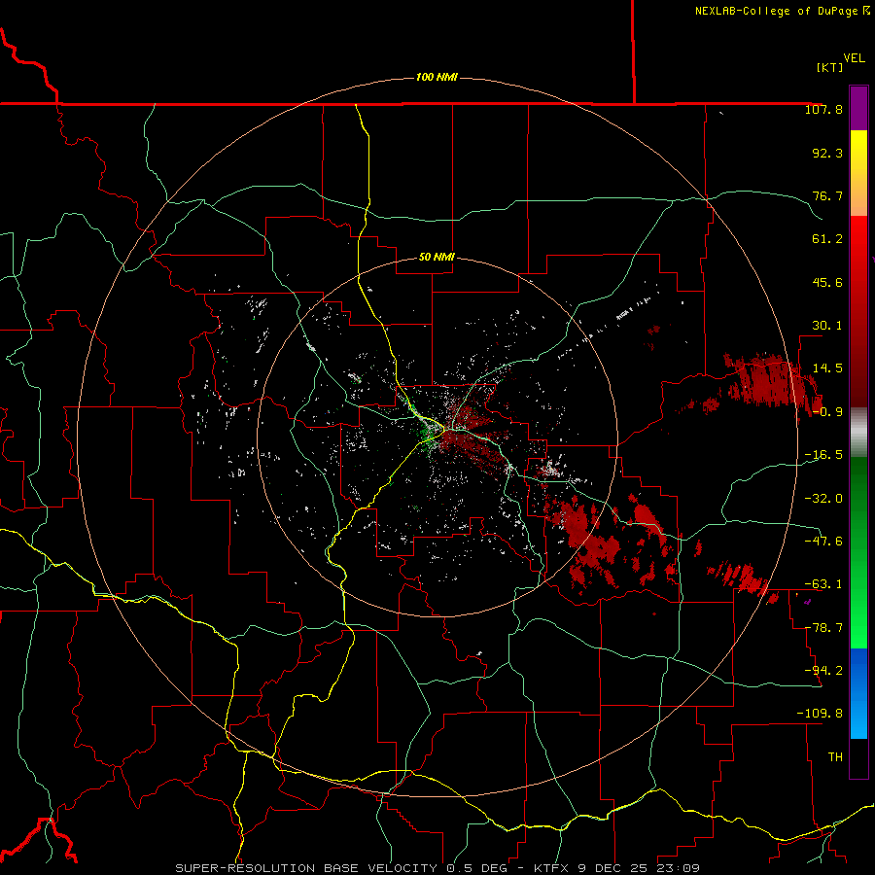
Task: Click the [KT] units label
Action: point(829,67)
